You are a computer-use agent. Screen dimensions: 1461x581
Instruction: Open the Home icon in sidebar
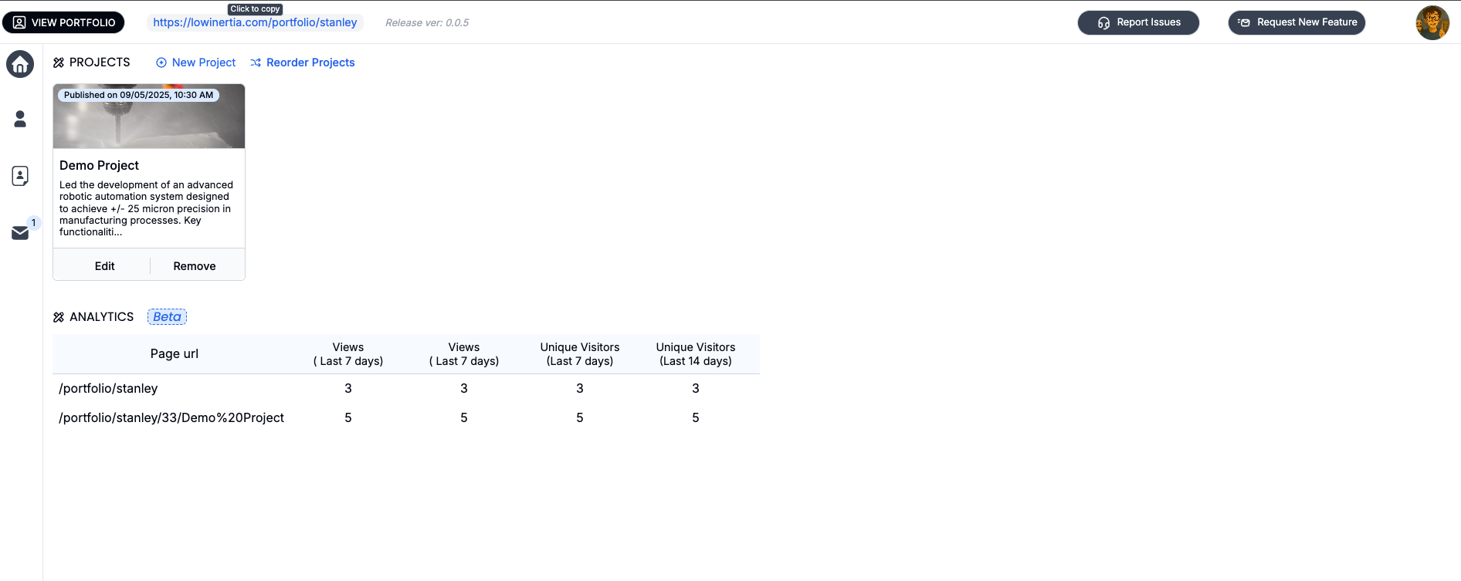[20, 64]
